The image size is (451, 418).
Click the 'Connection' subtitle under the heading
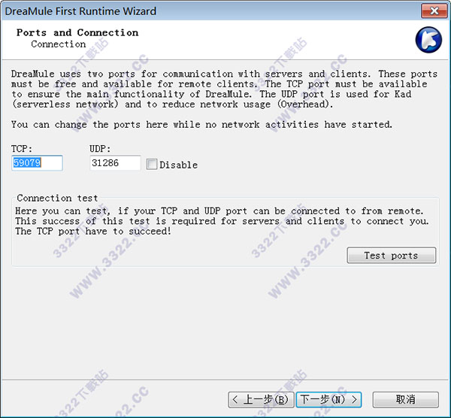coord(59,44)
